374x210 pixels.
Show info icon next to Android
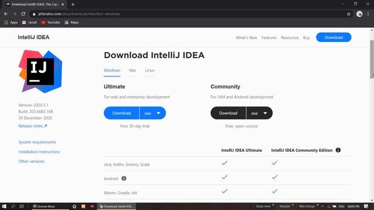pos(124,178)
